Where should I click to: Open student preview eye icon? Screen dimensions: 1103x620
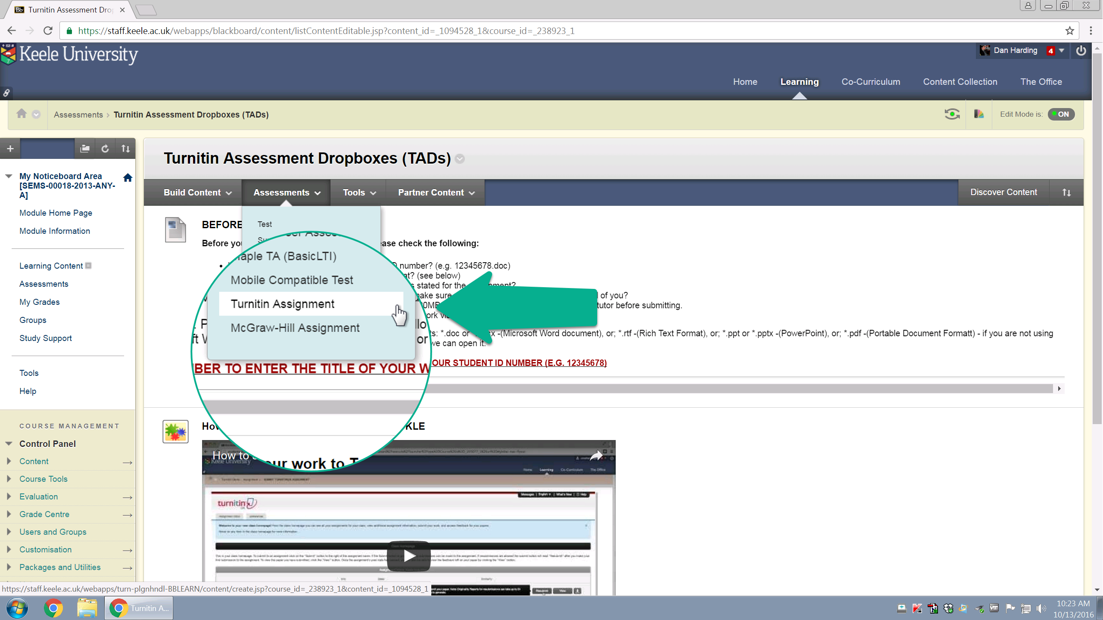[952, 114]
